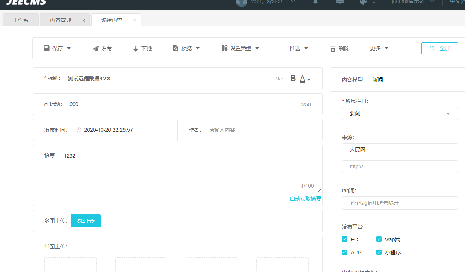Expand the system user dropdown
Screen dimensions: 465x272
[293, 1]
